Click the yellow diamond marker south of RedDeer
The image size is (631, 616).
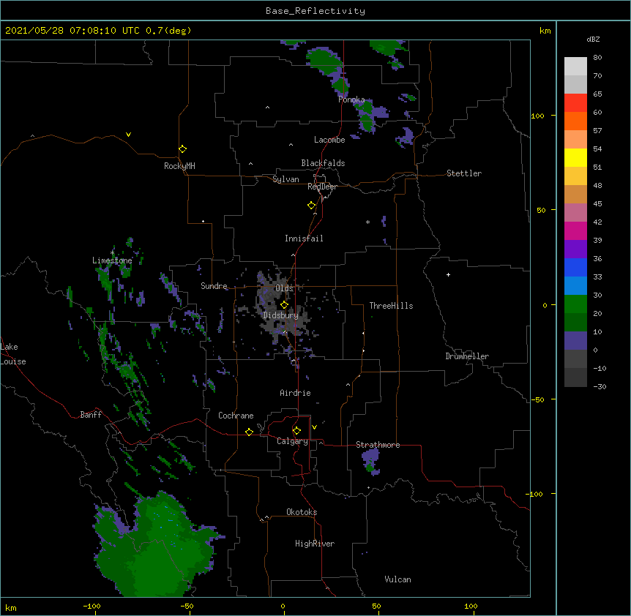pyautogui.click(x=311, y=206)
